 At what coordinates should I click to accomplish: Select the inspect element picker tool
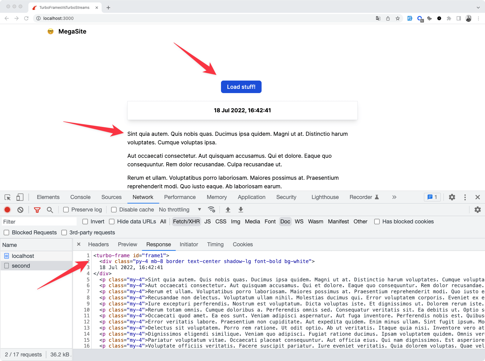[x=8, y=197]
